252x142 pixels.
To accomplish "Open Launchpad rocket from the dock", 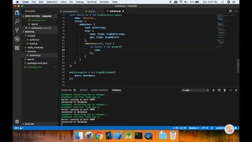I will pyautogui.click(x=89, y=136).
